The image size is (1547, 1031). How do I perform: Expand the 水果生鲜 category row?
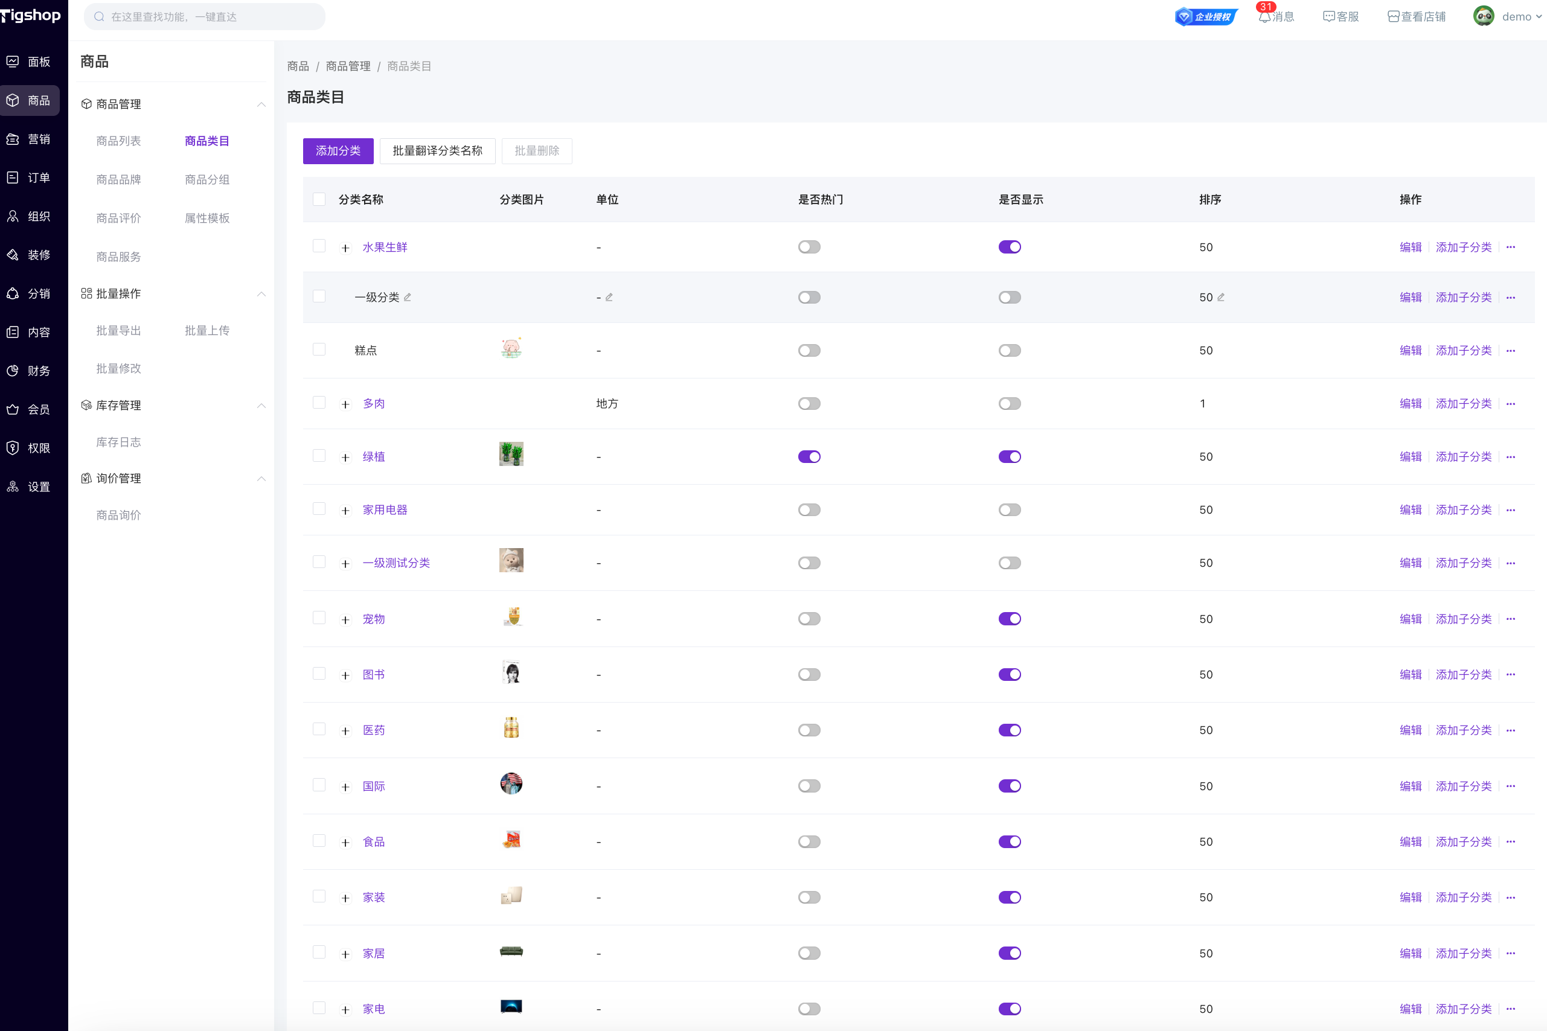(345, 248)
